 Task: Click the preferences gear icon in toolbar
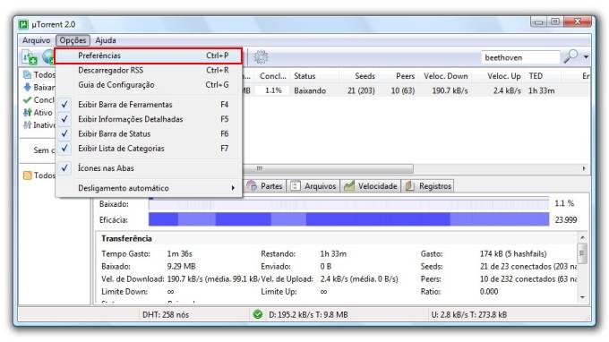[x=261, y=57]
